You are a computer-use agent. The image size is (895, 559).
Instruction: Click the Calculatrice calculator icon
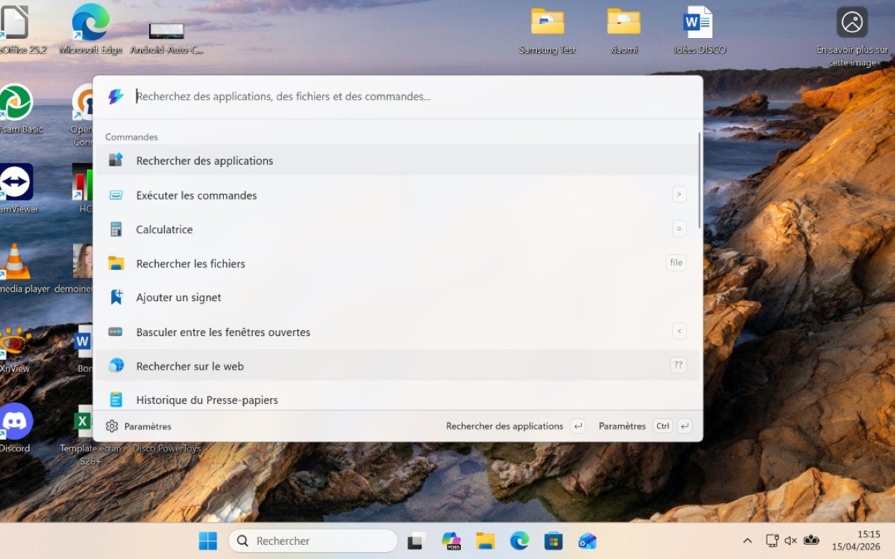tap(116, 230)
